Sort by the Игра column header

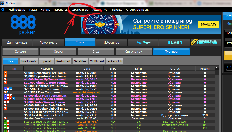pyautogui.click(x=113, y=69)
